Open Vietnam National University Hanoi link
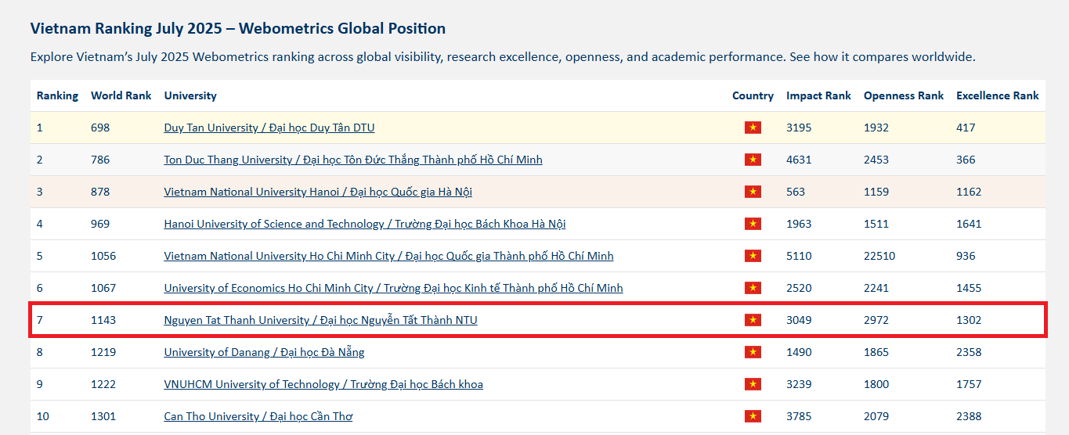1069x435 pixels. pyautogui.click(x=318, y=192)
